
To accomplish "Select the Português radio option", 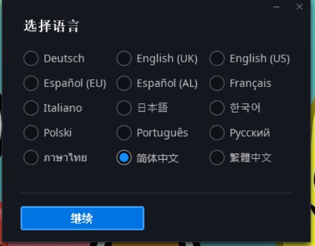I will 124,133.
